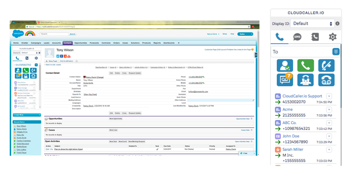The height and width of the screenshot is (176, 353).
Task: Switch to the Twilio Cloud Communications browser tab
Action: pos(50,22)
